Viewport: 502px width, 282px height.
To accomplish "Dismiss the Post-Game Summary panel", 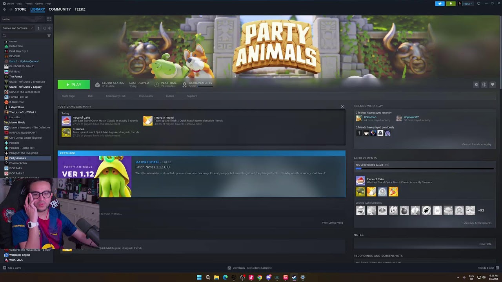I will point(342,107).
